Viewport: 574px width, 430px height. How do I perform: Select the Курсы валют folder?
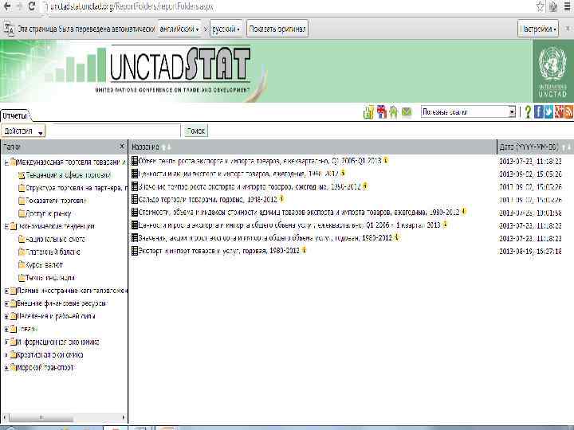tap(45, 264)
